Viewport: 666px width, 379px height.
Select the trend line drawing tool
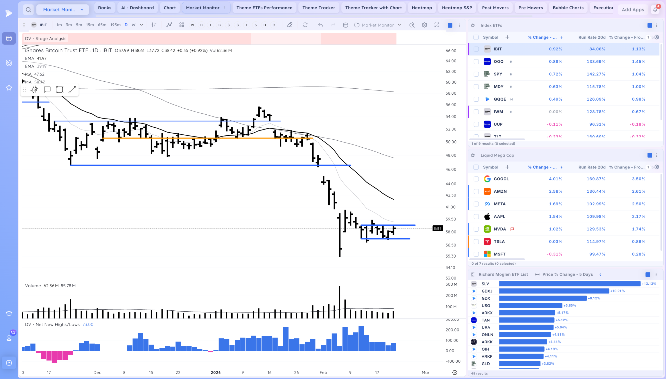pyautogui.click(x=72, y=89)
